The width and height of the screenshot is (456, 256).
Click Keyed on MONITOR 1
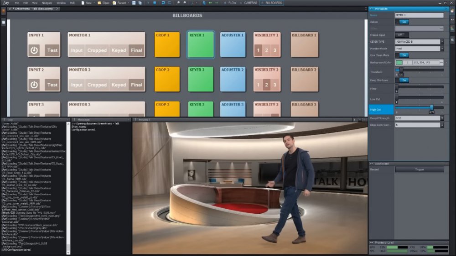tap(119, 50)
